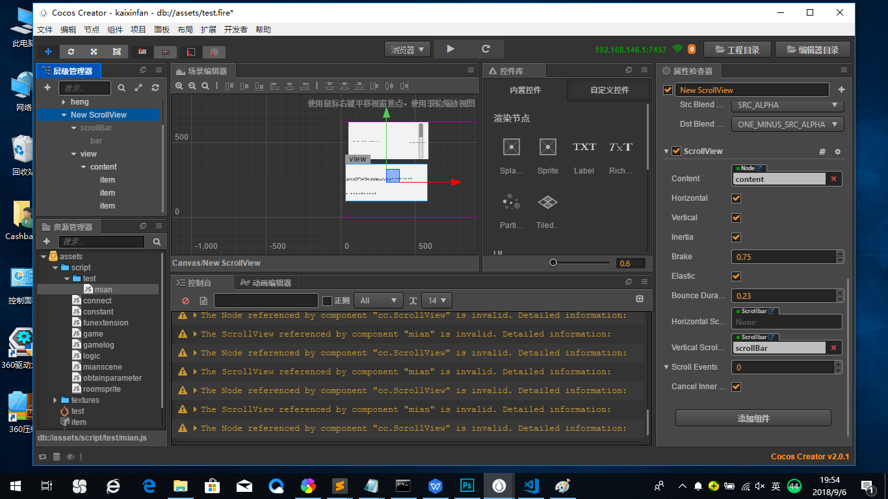
Task: Click the widget library zoom slider handle
Action: [x=553, y=263]
